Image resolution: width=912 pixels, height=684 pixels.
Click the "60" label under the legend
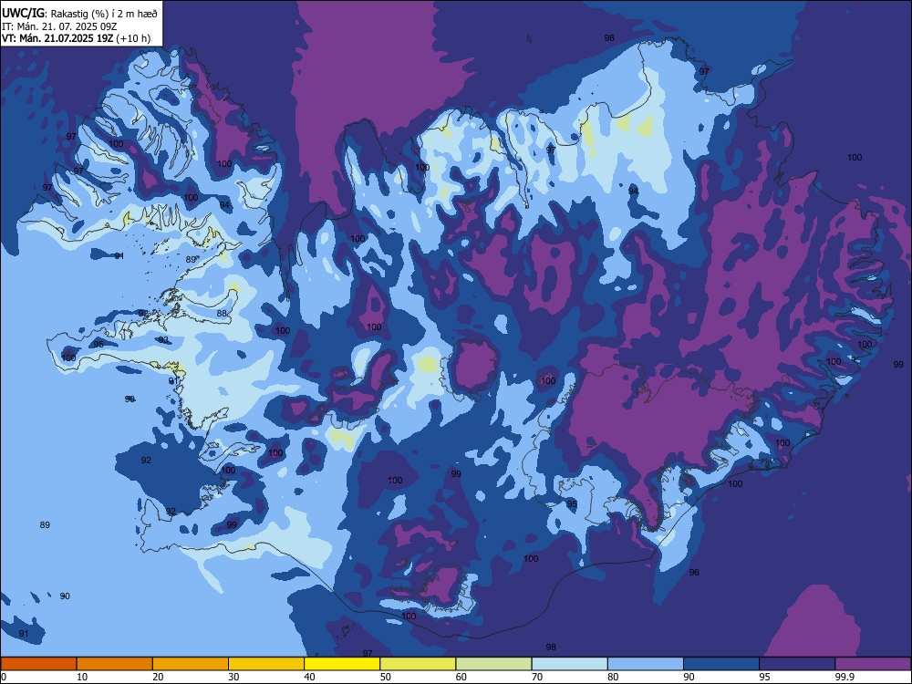coord(461,677)
